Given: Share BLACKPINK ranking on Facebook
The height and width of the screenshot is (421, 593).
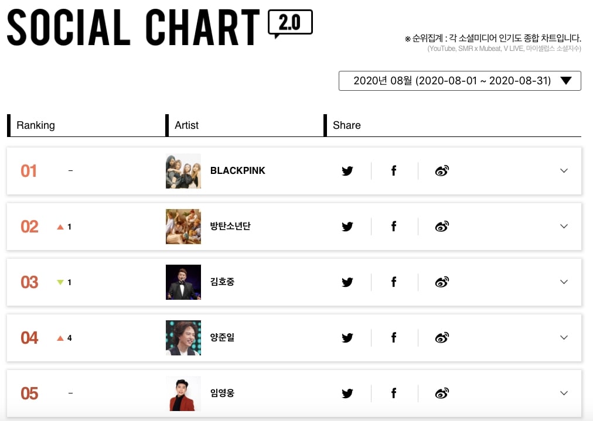Looking at the screenshot, I should (x=394, y=171).
